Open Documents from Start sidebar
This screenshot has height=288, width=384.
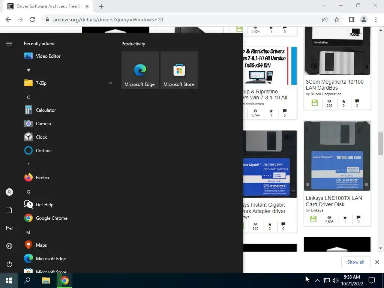coord(9,210)
